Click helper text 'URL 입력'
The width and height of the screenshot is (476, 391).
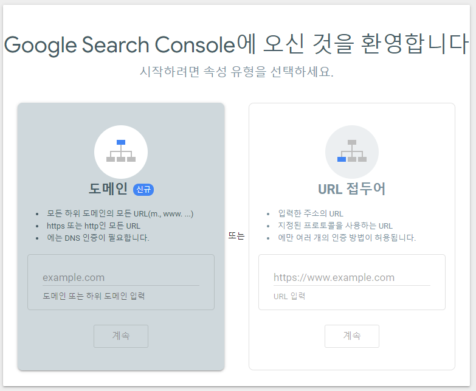click(x=289, y=296)
